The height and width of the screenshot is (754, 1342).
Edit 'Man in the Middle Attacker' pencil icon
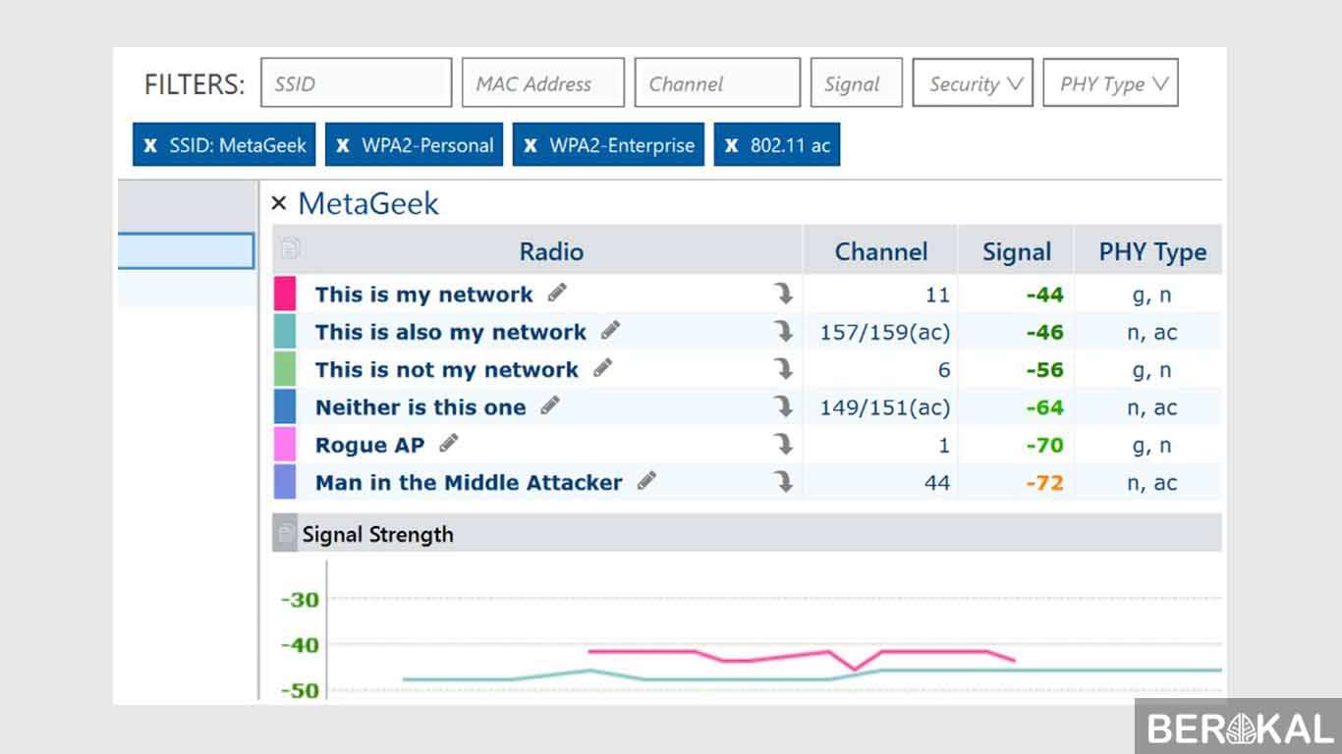pos(645,480)
